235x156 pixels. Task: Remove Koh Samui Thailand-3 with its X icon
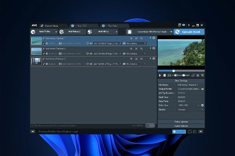pos(154,59)
